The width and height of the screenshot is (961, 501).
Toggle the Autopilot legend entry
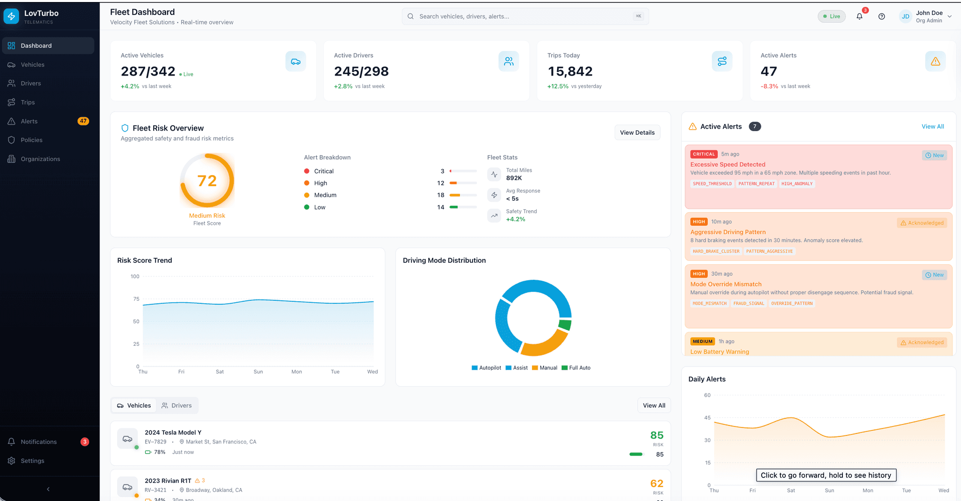(486, 368)
